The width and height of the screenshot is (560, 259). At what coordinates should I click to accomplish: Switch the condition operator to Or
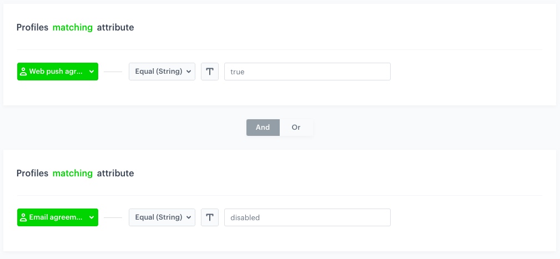coord(296,128)
